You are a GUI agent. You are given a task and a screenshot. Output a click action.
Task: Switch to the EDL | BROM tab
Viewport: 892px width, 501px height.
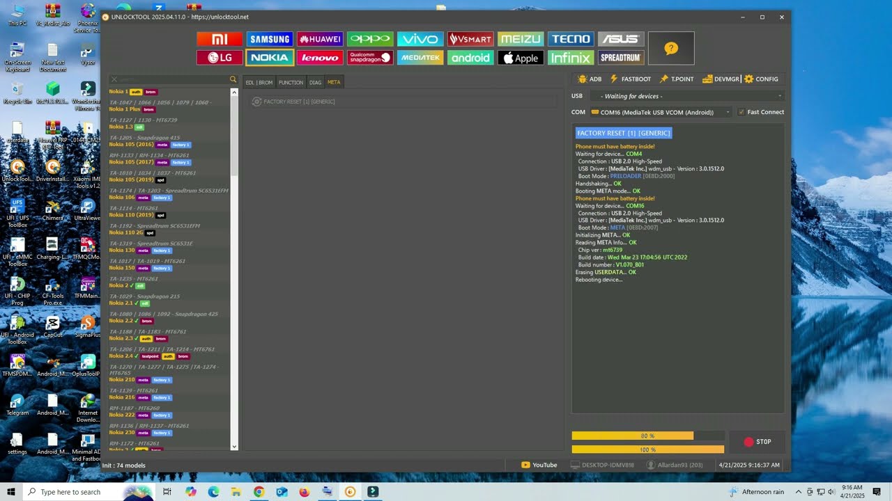tap(259, 82)
